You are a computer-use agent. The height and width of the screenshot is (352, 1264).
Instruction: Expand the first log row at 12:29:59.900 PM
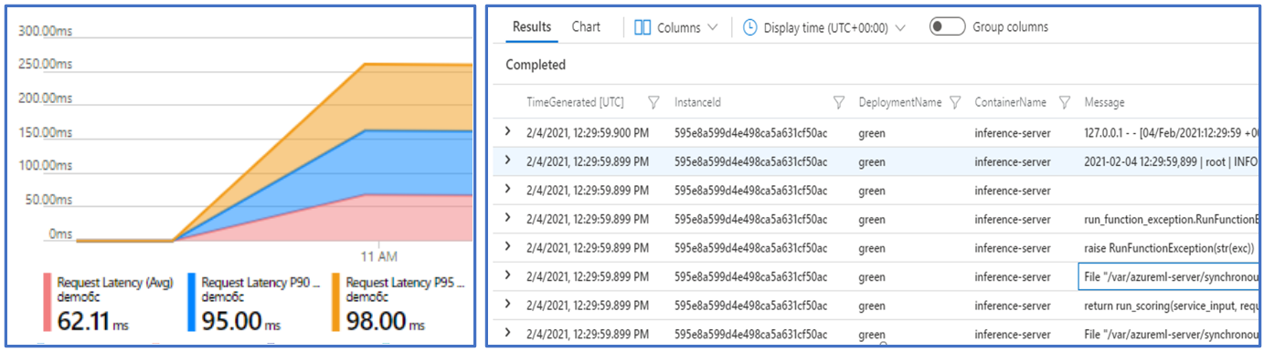click(508, 132)
